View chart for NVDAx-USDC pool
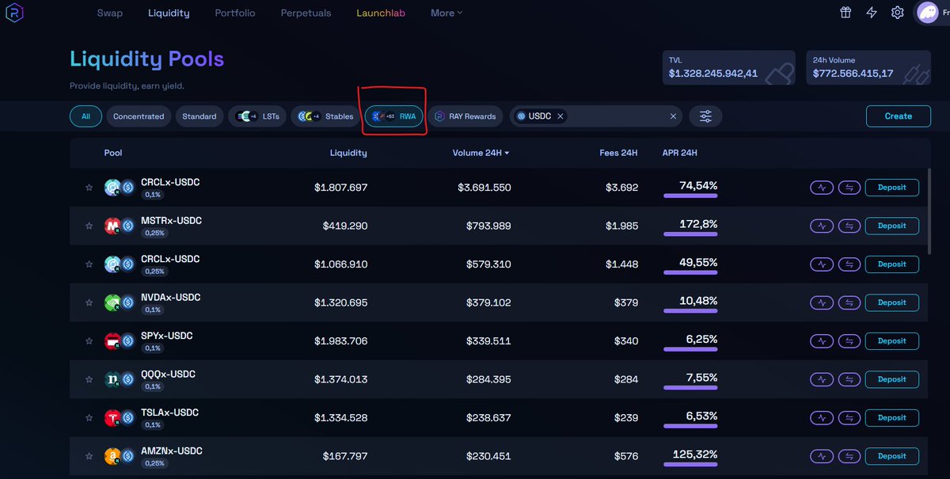 822,302
